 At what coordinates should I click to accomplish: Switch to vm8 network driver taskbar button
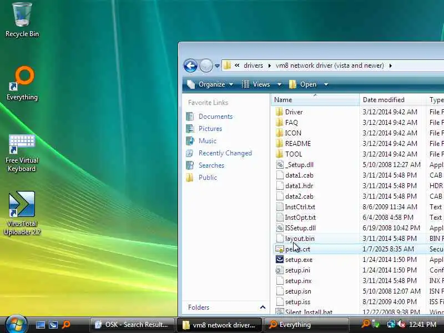tap(220, 325)
